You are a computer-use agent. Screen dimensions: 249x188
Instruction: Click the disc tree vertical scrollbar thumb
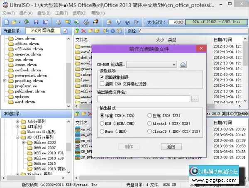(x=68, y=83)
